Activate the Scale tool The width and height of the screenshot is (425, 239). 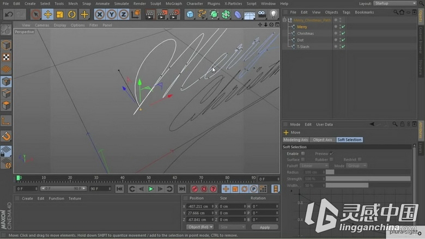click(59, 14)
